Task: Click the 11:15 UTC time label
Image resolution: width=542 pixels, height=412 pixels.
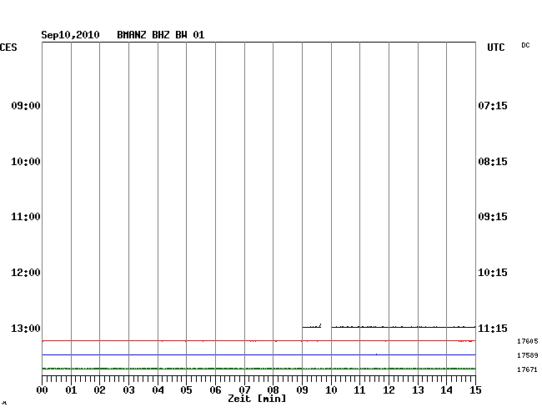Action: (493, 329)
